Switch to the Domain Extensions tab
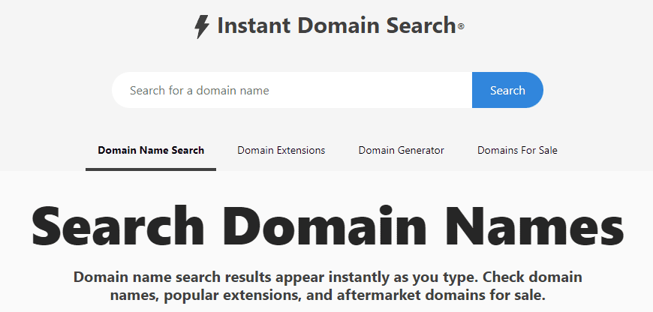Screen dimensions: 653x312 tap(281, 150)
